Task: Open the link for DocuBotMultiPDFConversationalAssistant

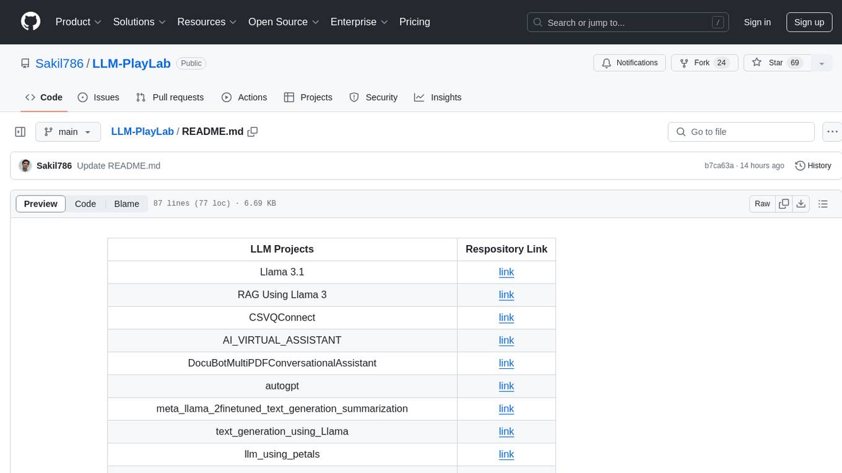Action: 506,363
